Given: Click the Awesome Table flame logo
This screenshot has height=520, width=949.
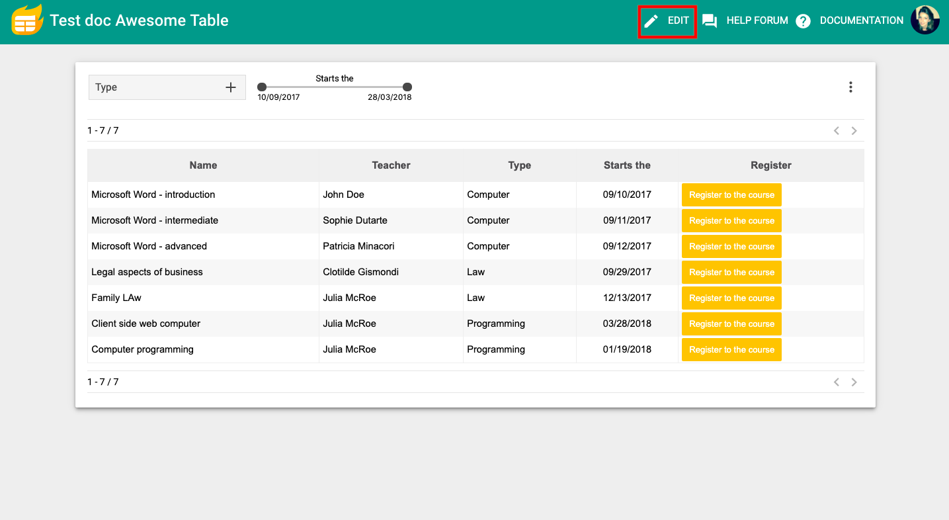Looking at the screenshot, I should coord(26,21).
